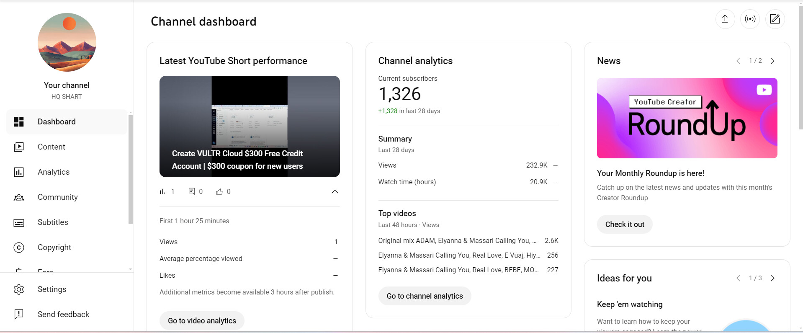Image resolution: width=803 pixels, height=333 pixels.
Task: Click the Analytics bar chart icon
Action: pyautogui.click(x=19, y=172)
